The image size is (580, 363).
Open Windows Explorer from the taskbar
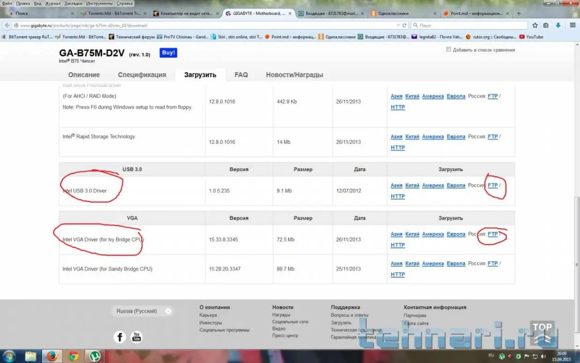[31, 356]
